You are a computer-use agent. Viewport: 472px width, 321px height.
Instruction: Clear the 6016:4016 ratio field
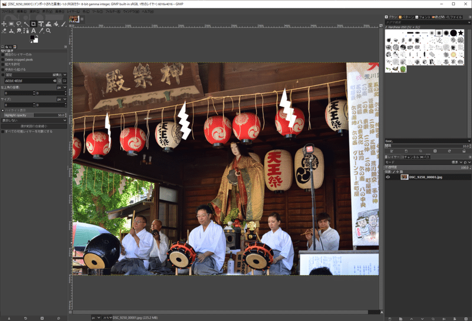[55, 81]
